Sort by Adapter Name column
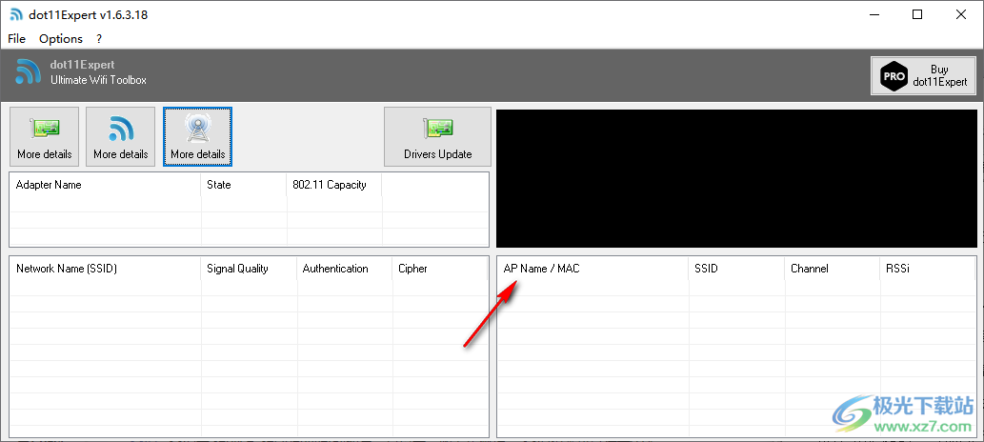The width and height of the screenshot is (984, 442). [x=106, y=185]
